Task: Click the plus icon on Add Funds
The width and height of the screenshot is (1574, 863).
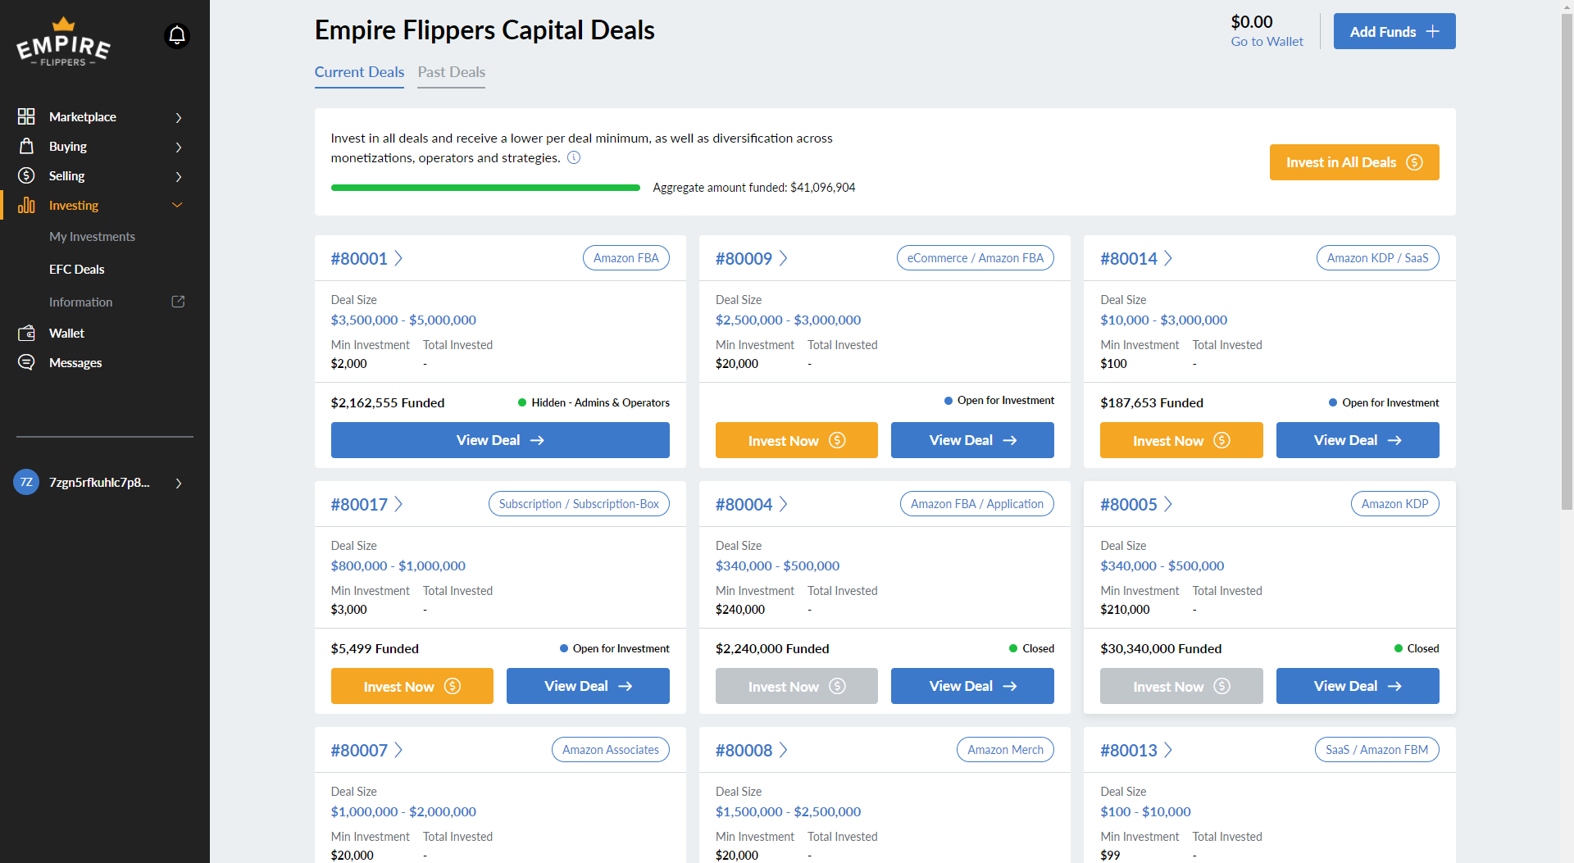Action: tap(1433, 31)
